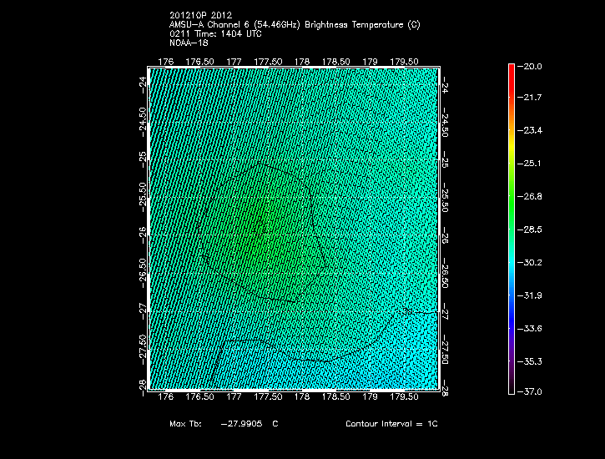
Task: Click the red top of the color bar
Action: pos(511,68)
